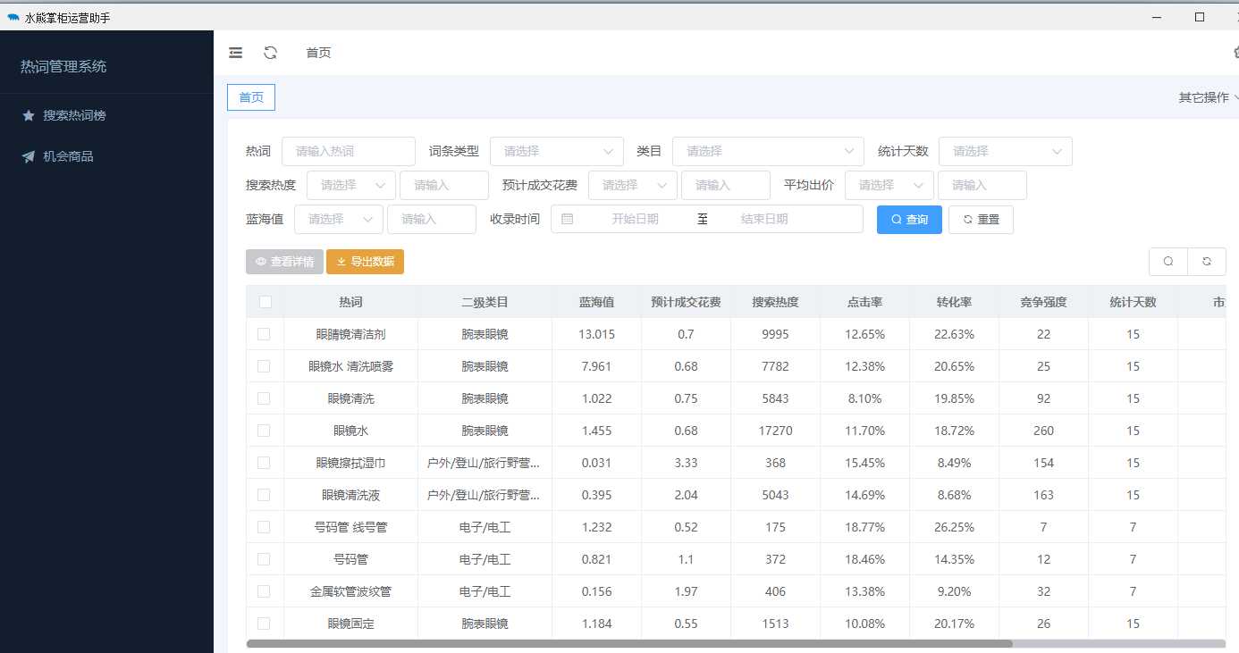The width and height of the screenshot is (1239, 653).
Task: Switch to the 首页 tab
Action: (251, 97)
